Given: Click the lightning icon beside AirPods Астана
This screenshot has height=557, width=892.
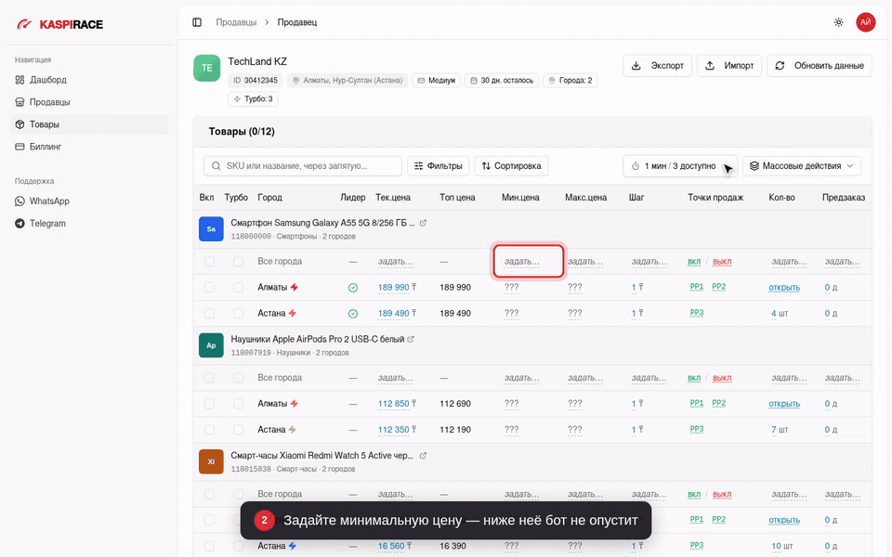Looking at the screenshot, I should click(x=293, y=430).
